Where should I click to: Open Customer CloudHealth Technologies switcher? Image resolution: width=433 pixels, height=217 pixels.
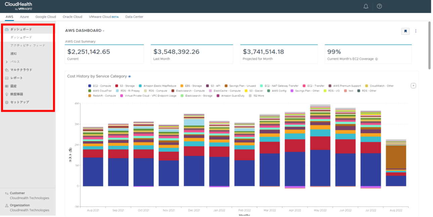click(x=29, y=196)
